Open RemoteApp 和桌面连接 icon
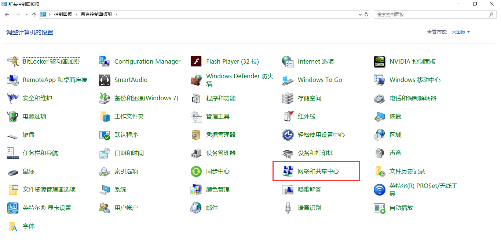The image size is (501, 242). pyautogui.click(x=13, y=80)
